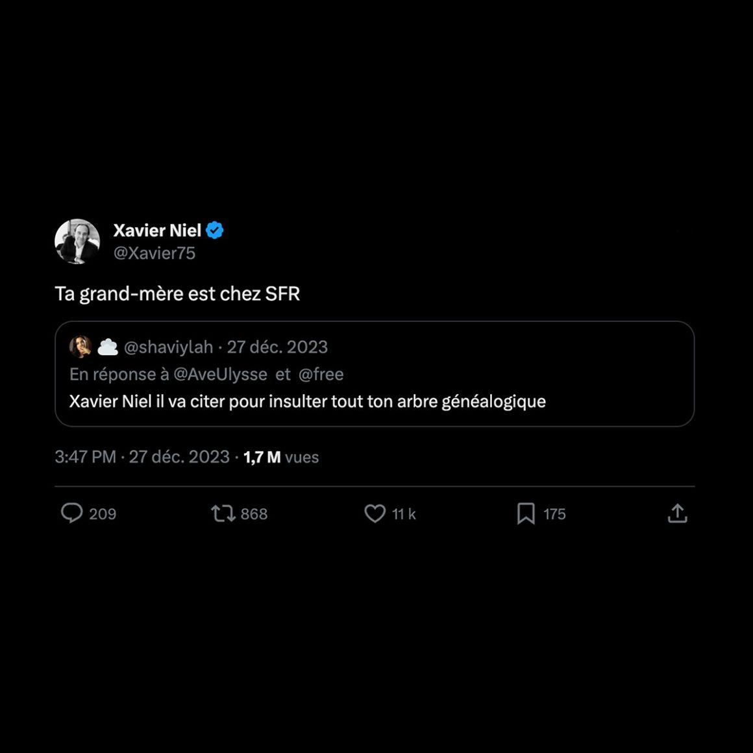Click the 868 repost count
Image resolution: width=753 pixels, height=753 pixels.
coord(254,514)
